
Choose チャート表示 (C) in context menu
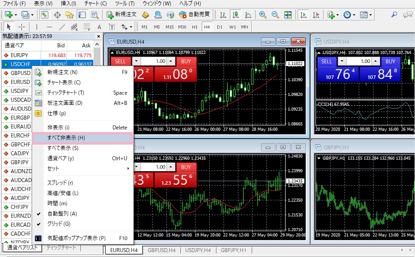[x=82, y=83]
